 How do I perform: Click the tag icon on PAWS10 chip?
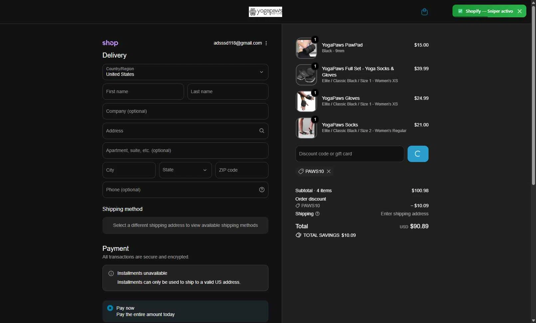301,171
